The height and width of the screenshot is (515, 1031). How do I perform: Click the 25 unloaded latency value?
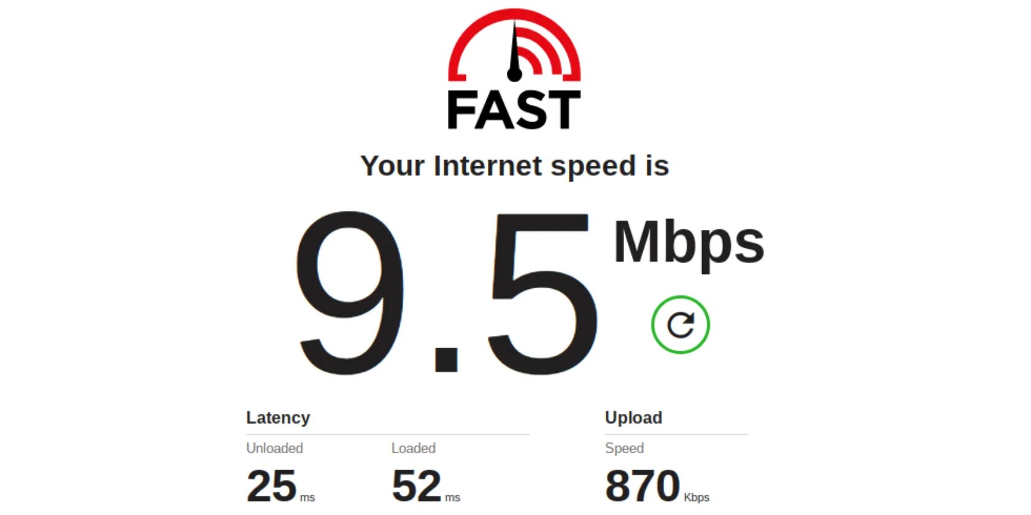pos(271,486)
